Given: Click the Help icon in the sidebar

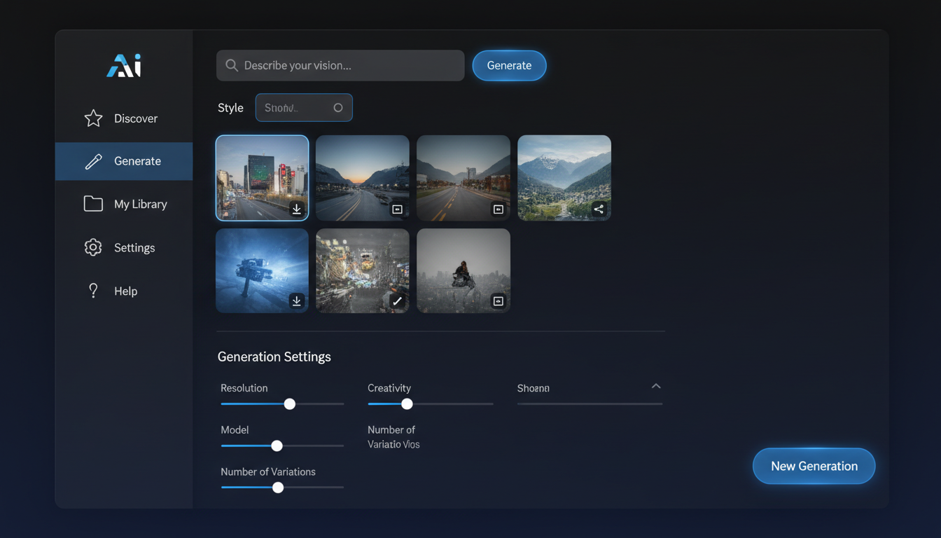Looking at the screenshot, I should click(x=93, y=290).
